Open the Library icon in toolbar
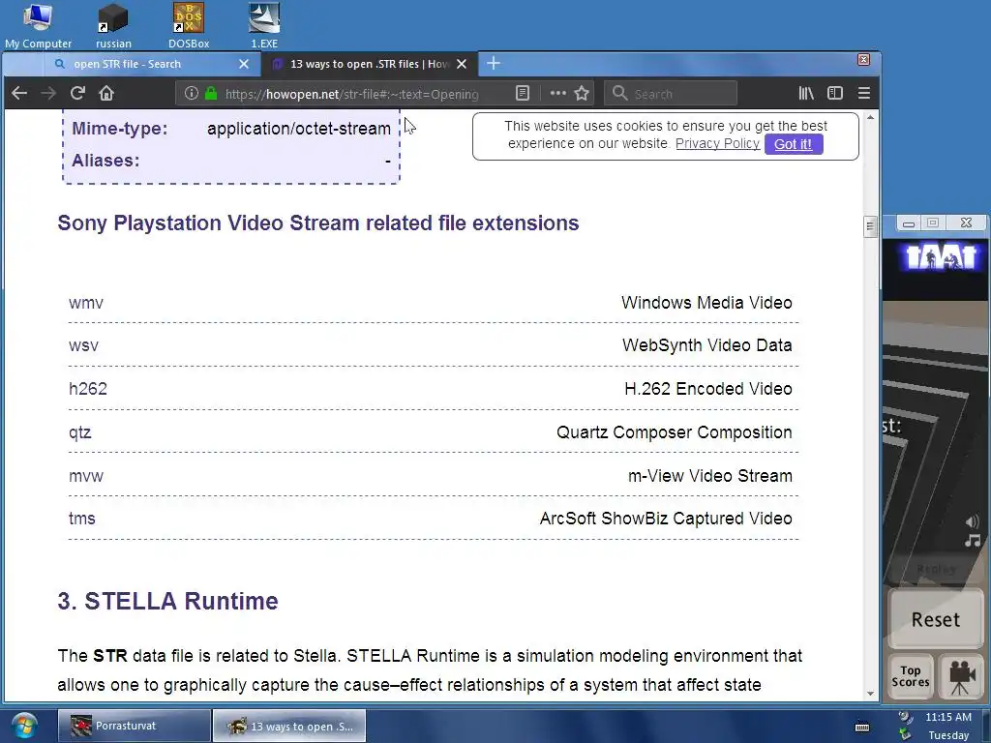The image size is (991, 743). 806,94
